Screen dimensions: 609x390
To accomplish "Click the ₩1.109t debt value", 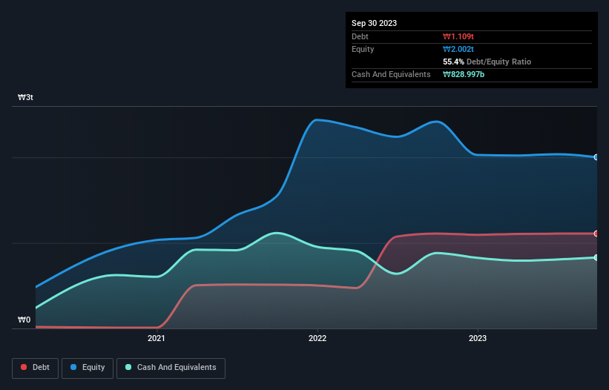I will pyautogui.click(x=458, y=36).
